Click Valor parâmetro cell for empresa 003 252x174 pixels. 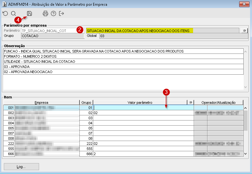(x=143, y=118)
